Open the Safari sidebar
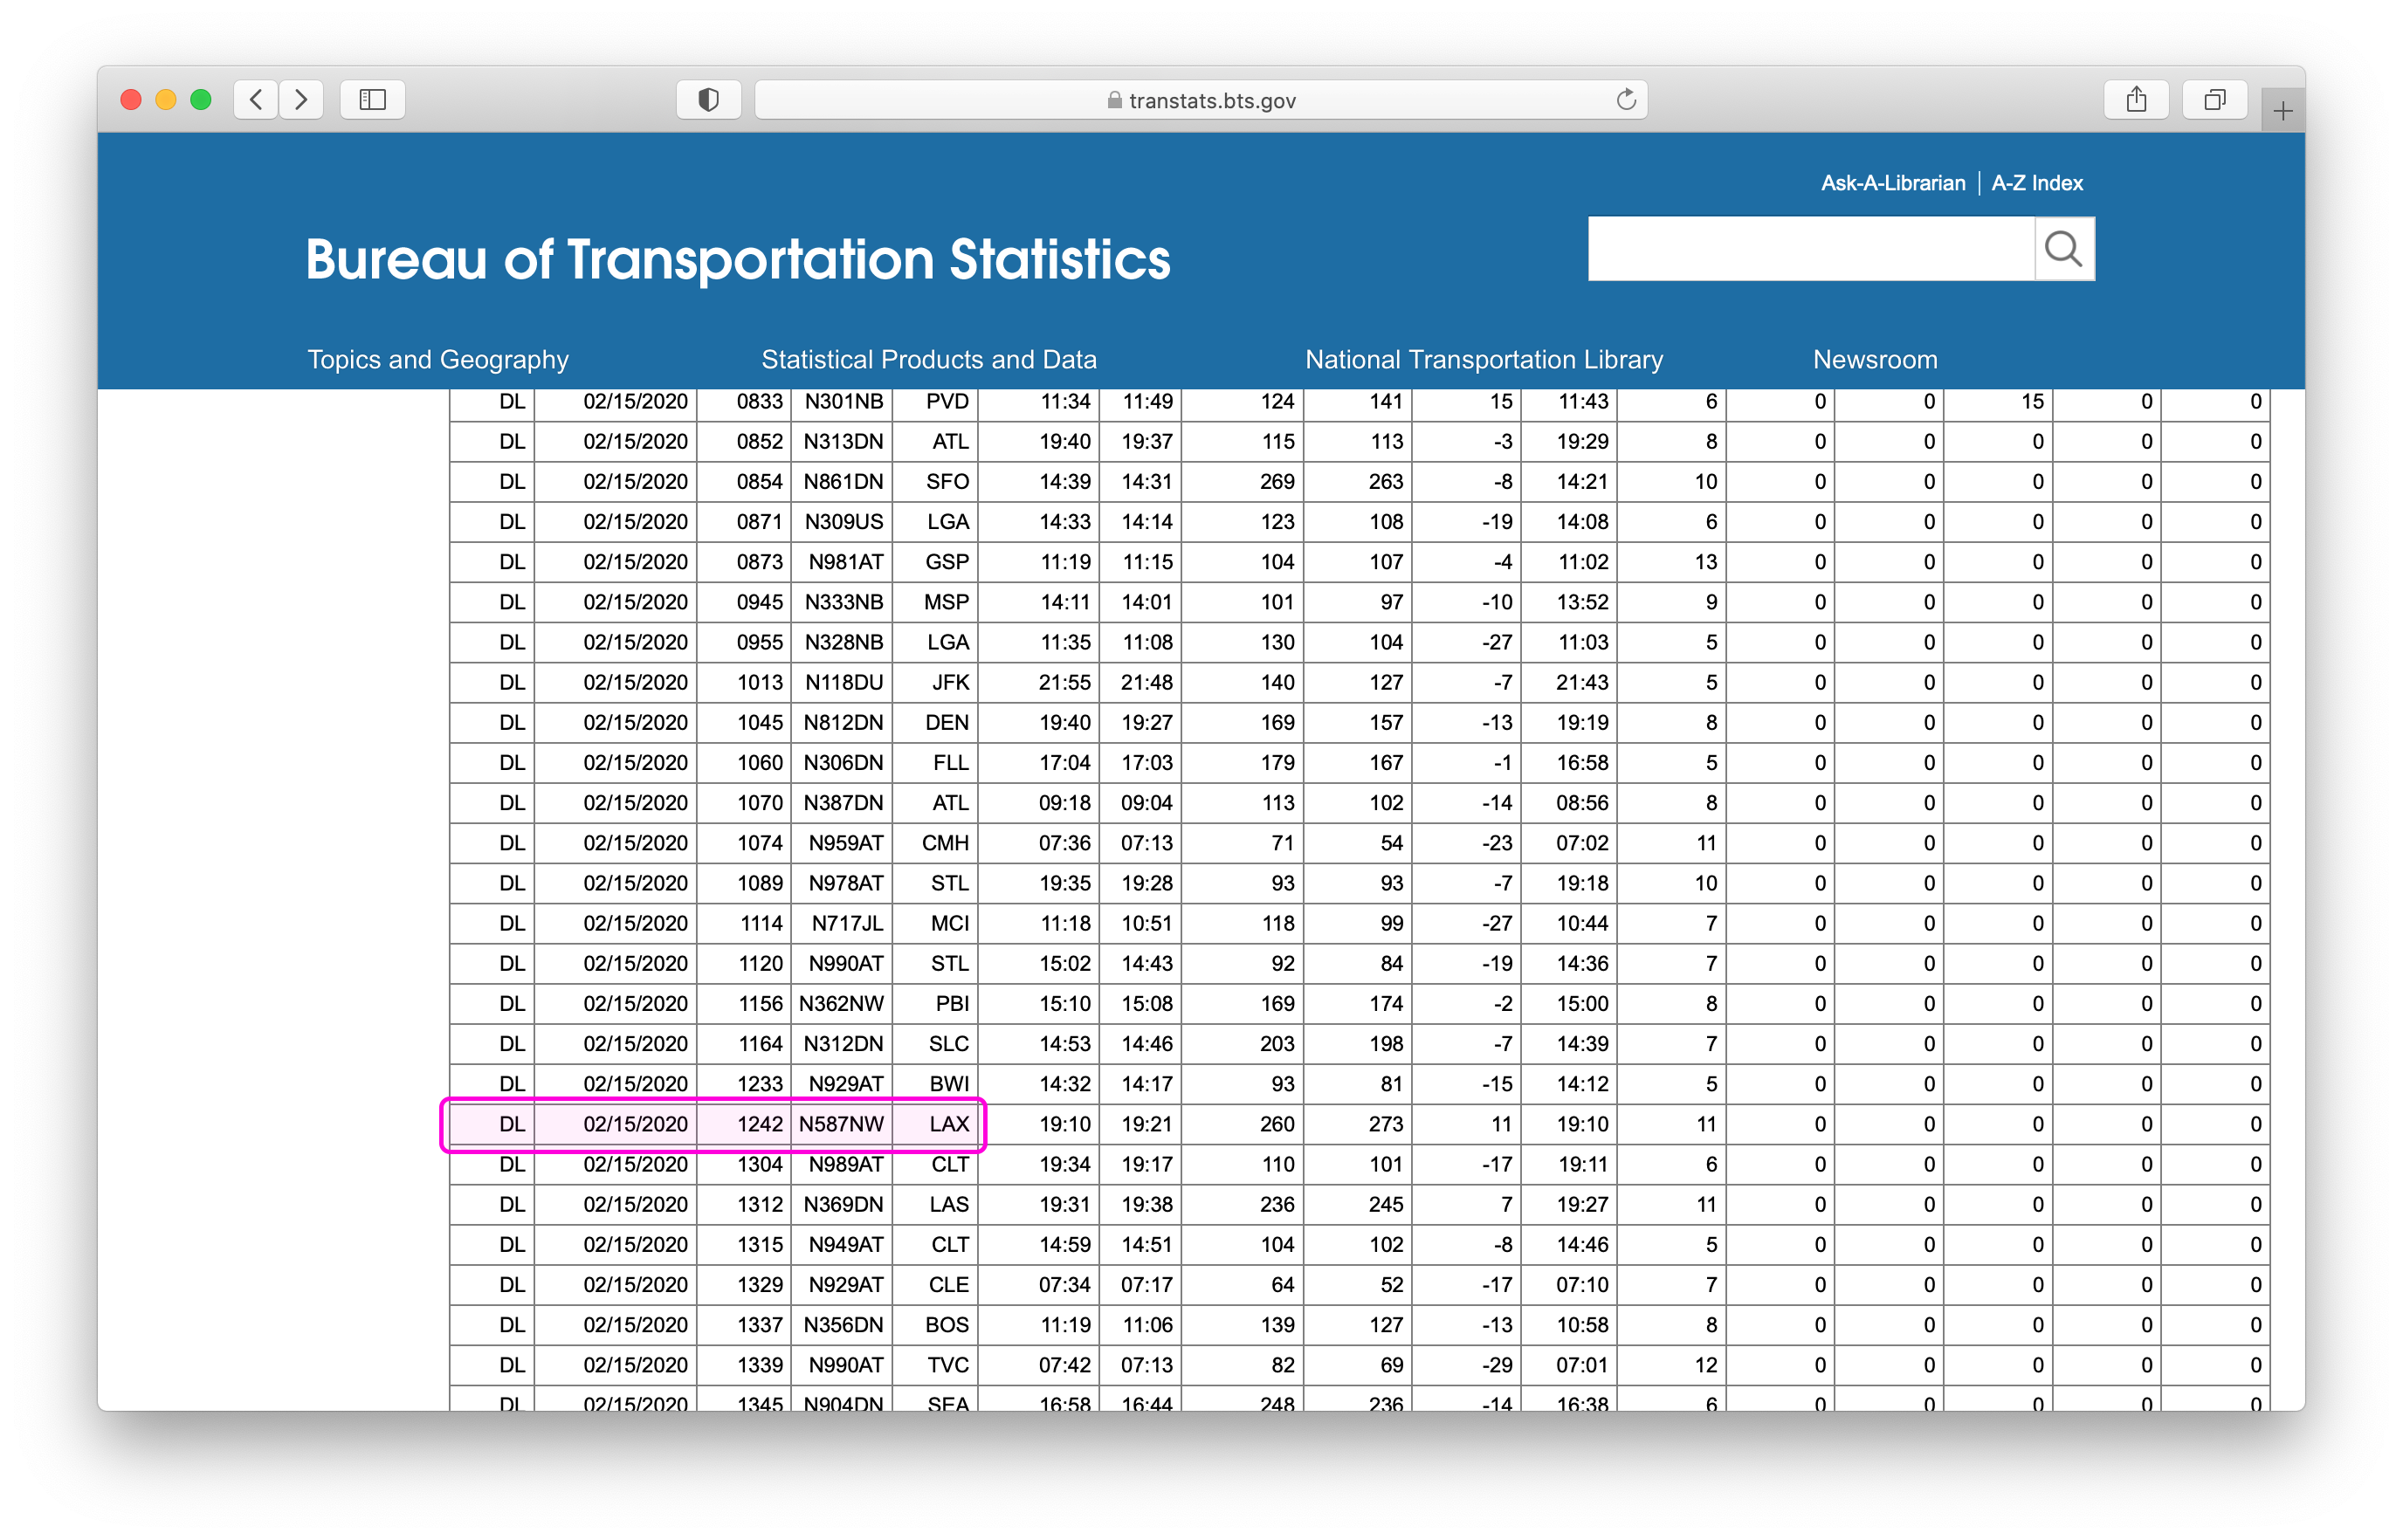 (x=371, y=99)
